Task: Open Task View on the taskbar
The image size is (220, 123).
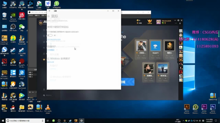Action: (48, 121)
